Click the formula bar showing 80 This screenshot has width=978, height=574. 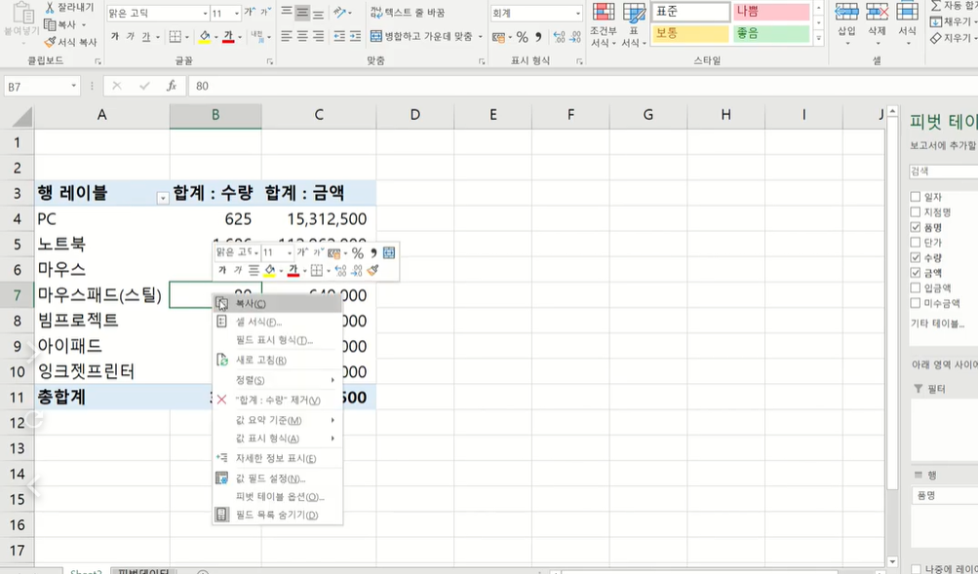point(580,86)
